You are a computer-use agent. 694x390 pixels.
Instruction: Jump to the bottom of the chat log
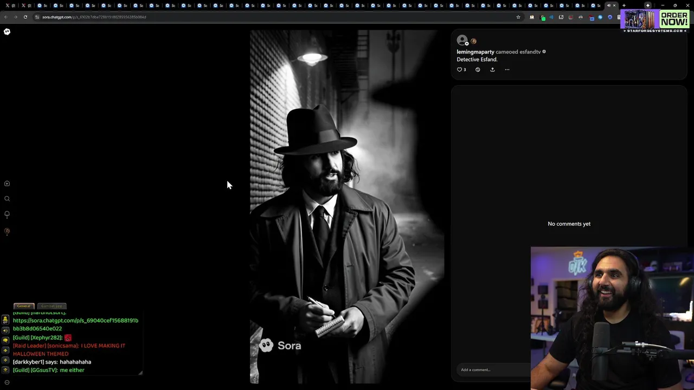(x=5, y=370)
